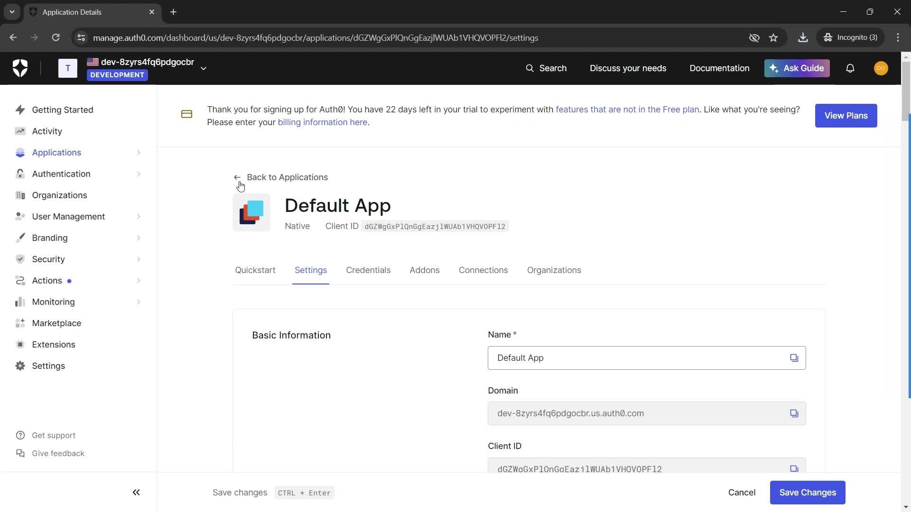
Task: Click the Cancel button
Action: coord(742,493)
